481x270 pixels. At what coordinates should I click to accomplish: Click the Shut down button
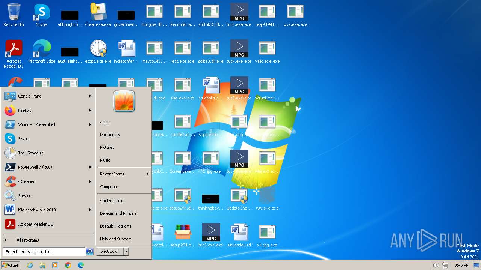coord(110,251)
